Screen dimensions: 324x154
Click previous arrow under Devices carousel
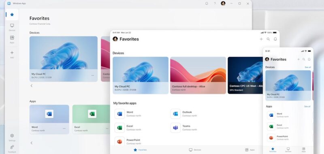tap(32, 86)
